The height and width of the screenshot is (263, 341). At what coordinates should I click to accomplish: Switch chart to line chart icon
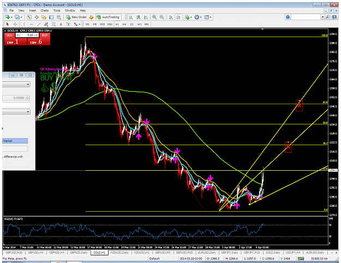[x=146, y=17]
